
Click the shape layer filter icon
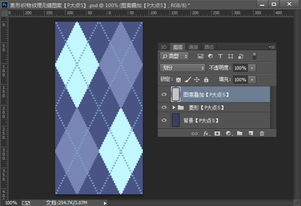point(230,56)
